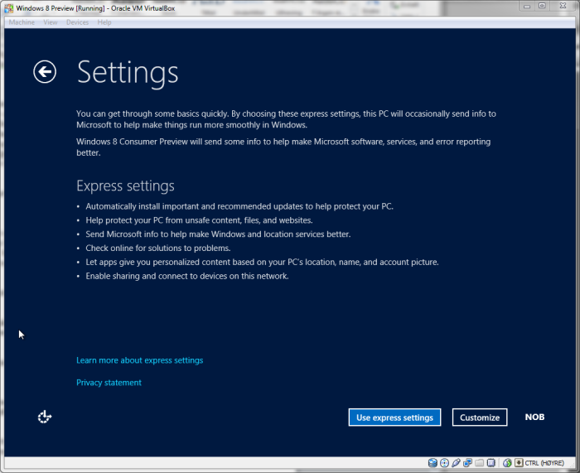
Task: Click the Express settings heading
Action: tap(125, 186)
